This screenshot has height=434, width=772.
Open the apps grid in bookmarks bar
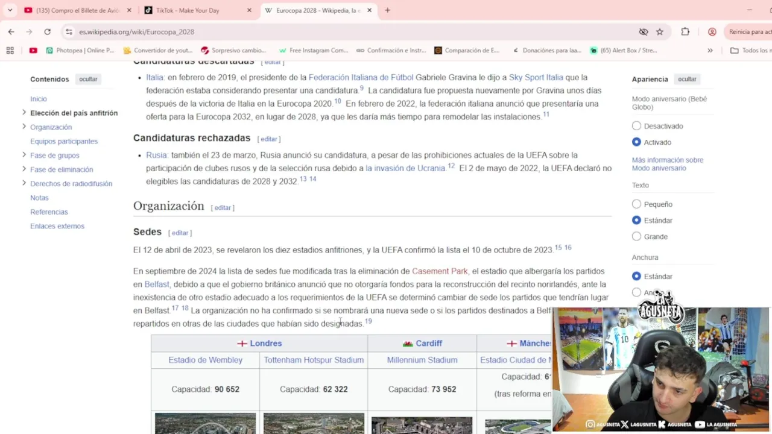(10, 51)
